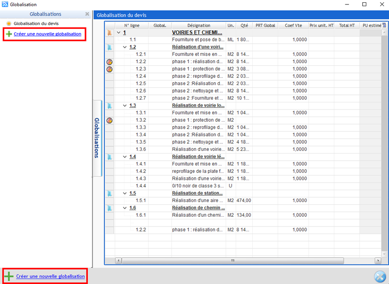Click the horizontal scrollbar right arrow
Viewport: 389px width, 284px height.
[378, 260]
